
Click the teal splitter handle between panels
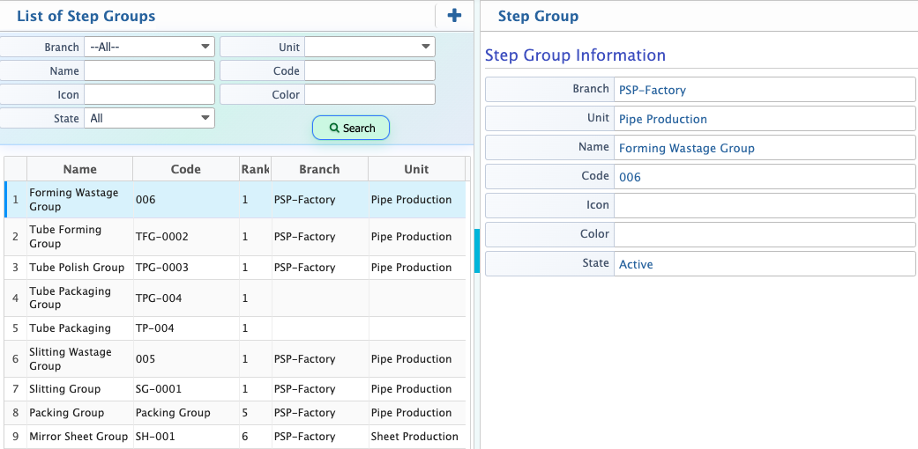[476, 251]
